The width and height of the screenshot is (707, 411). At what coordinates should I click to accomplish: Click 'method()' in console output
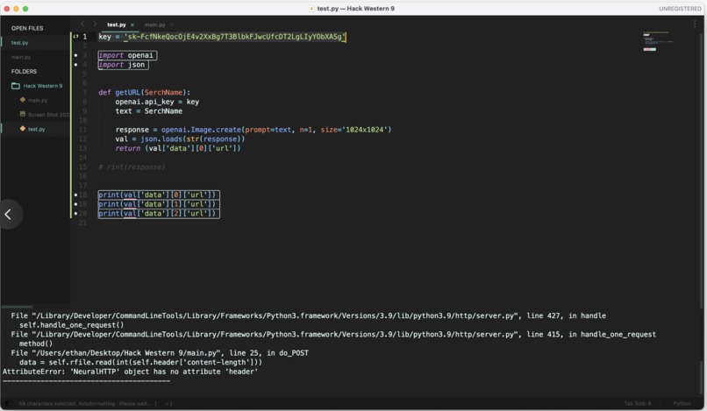click(x=36, y=344)
